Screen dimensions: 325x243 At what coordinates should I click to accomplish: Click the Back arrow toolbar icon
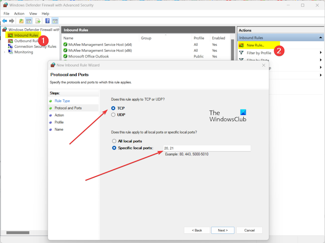(5, 21)
